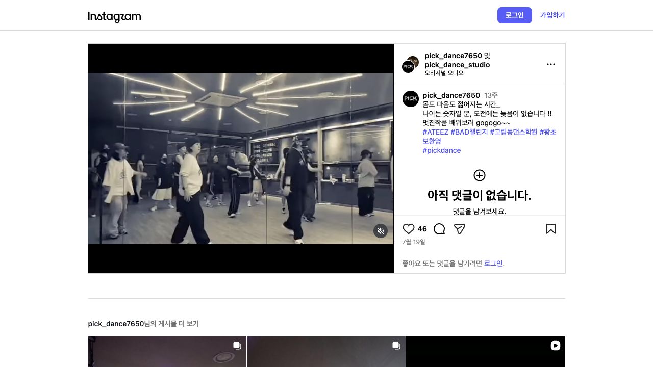Screen dimensions: 653x367
Task: Click the 46 likes count
Action: [422, 229]
